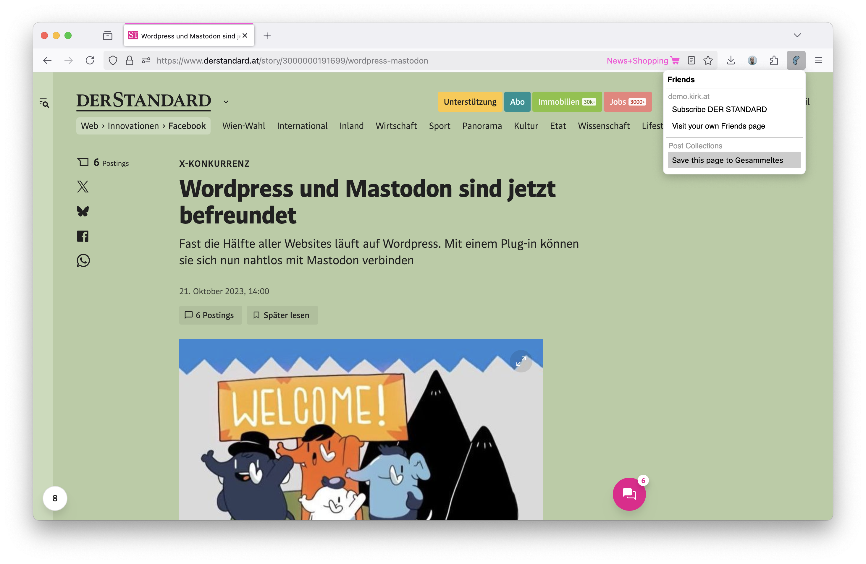Toggle reader view icon
This screenshot has height=564, width=866.
point(691,60)
